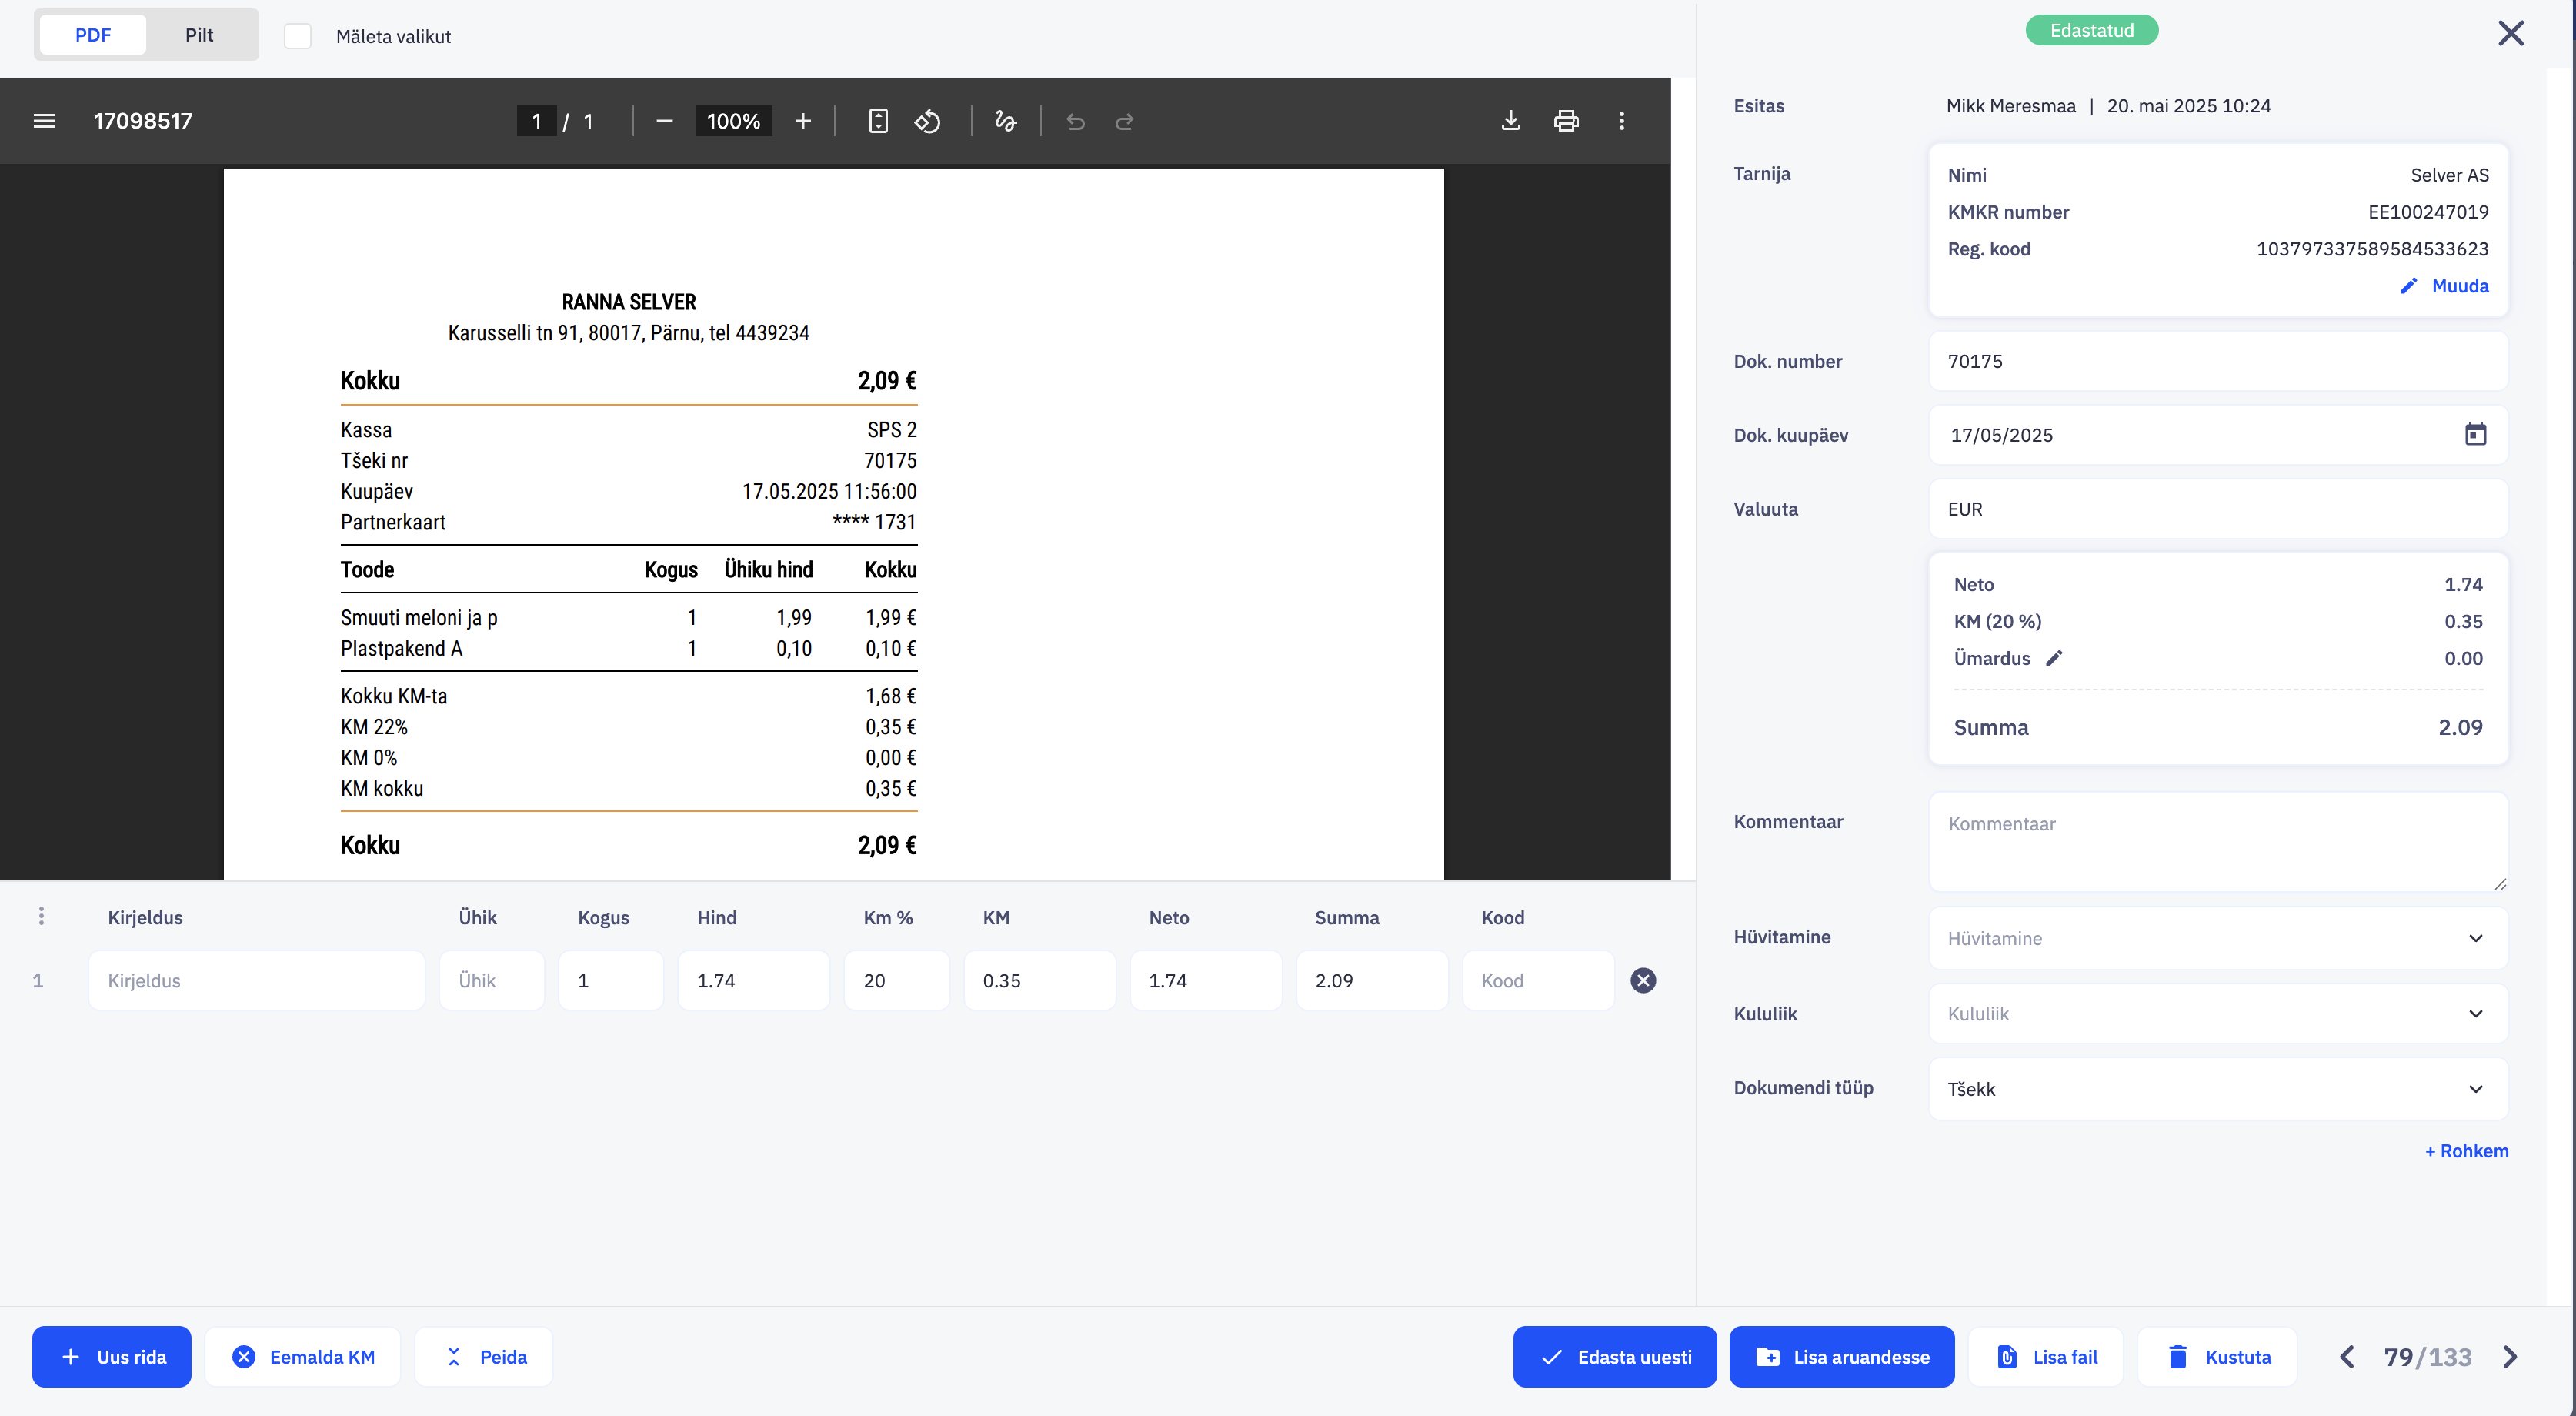
Task: Click the Edasta uuesti button
Action: 1614,1357
